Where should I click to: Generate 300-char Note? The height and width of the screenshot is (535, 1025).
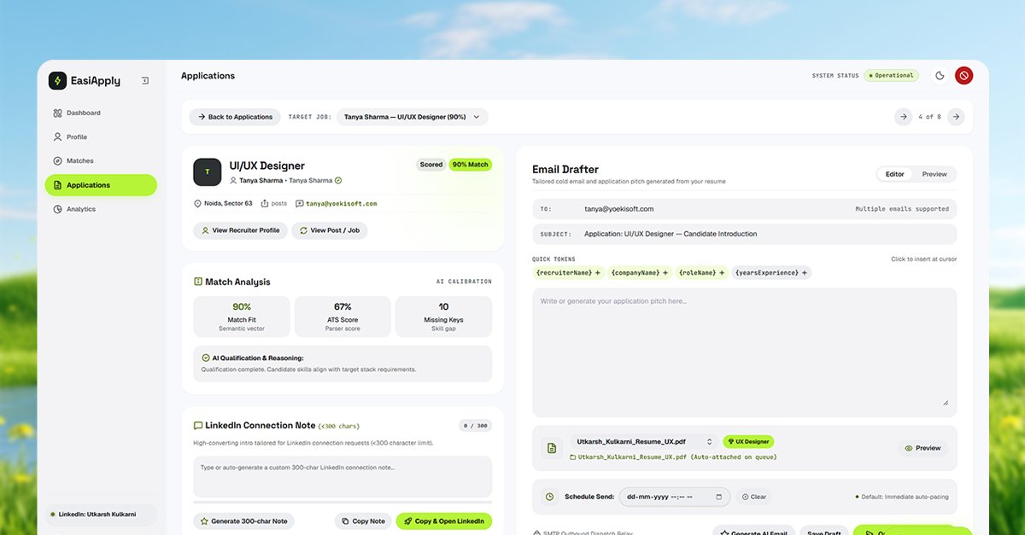(244, 520)
